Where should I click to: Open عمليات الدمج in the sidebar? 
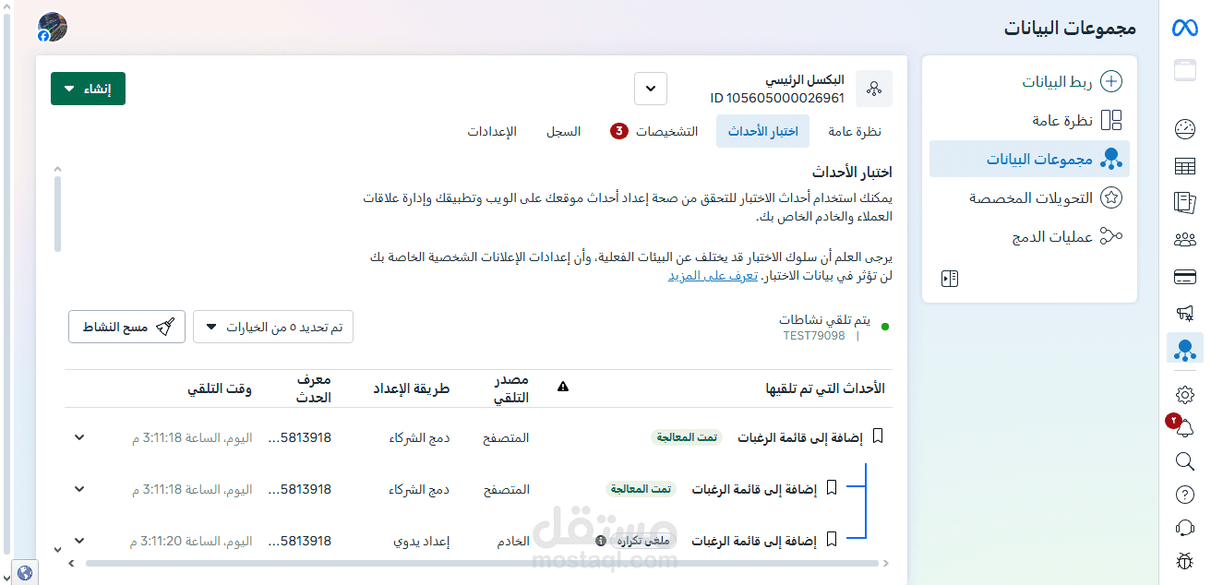(1029, 236)
